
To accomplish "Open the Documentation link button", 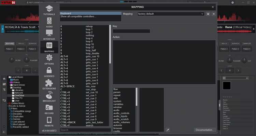I will [x=205, y=130].
